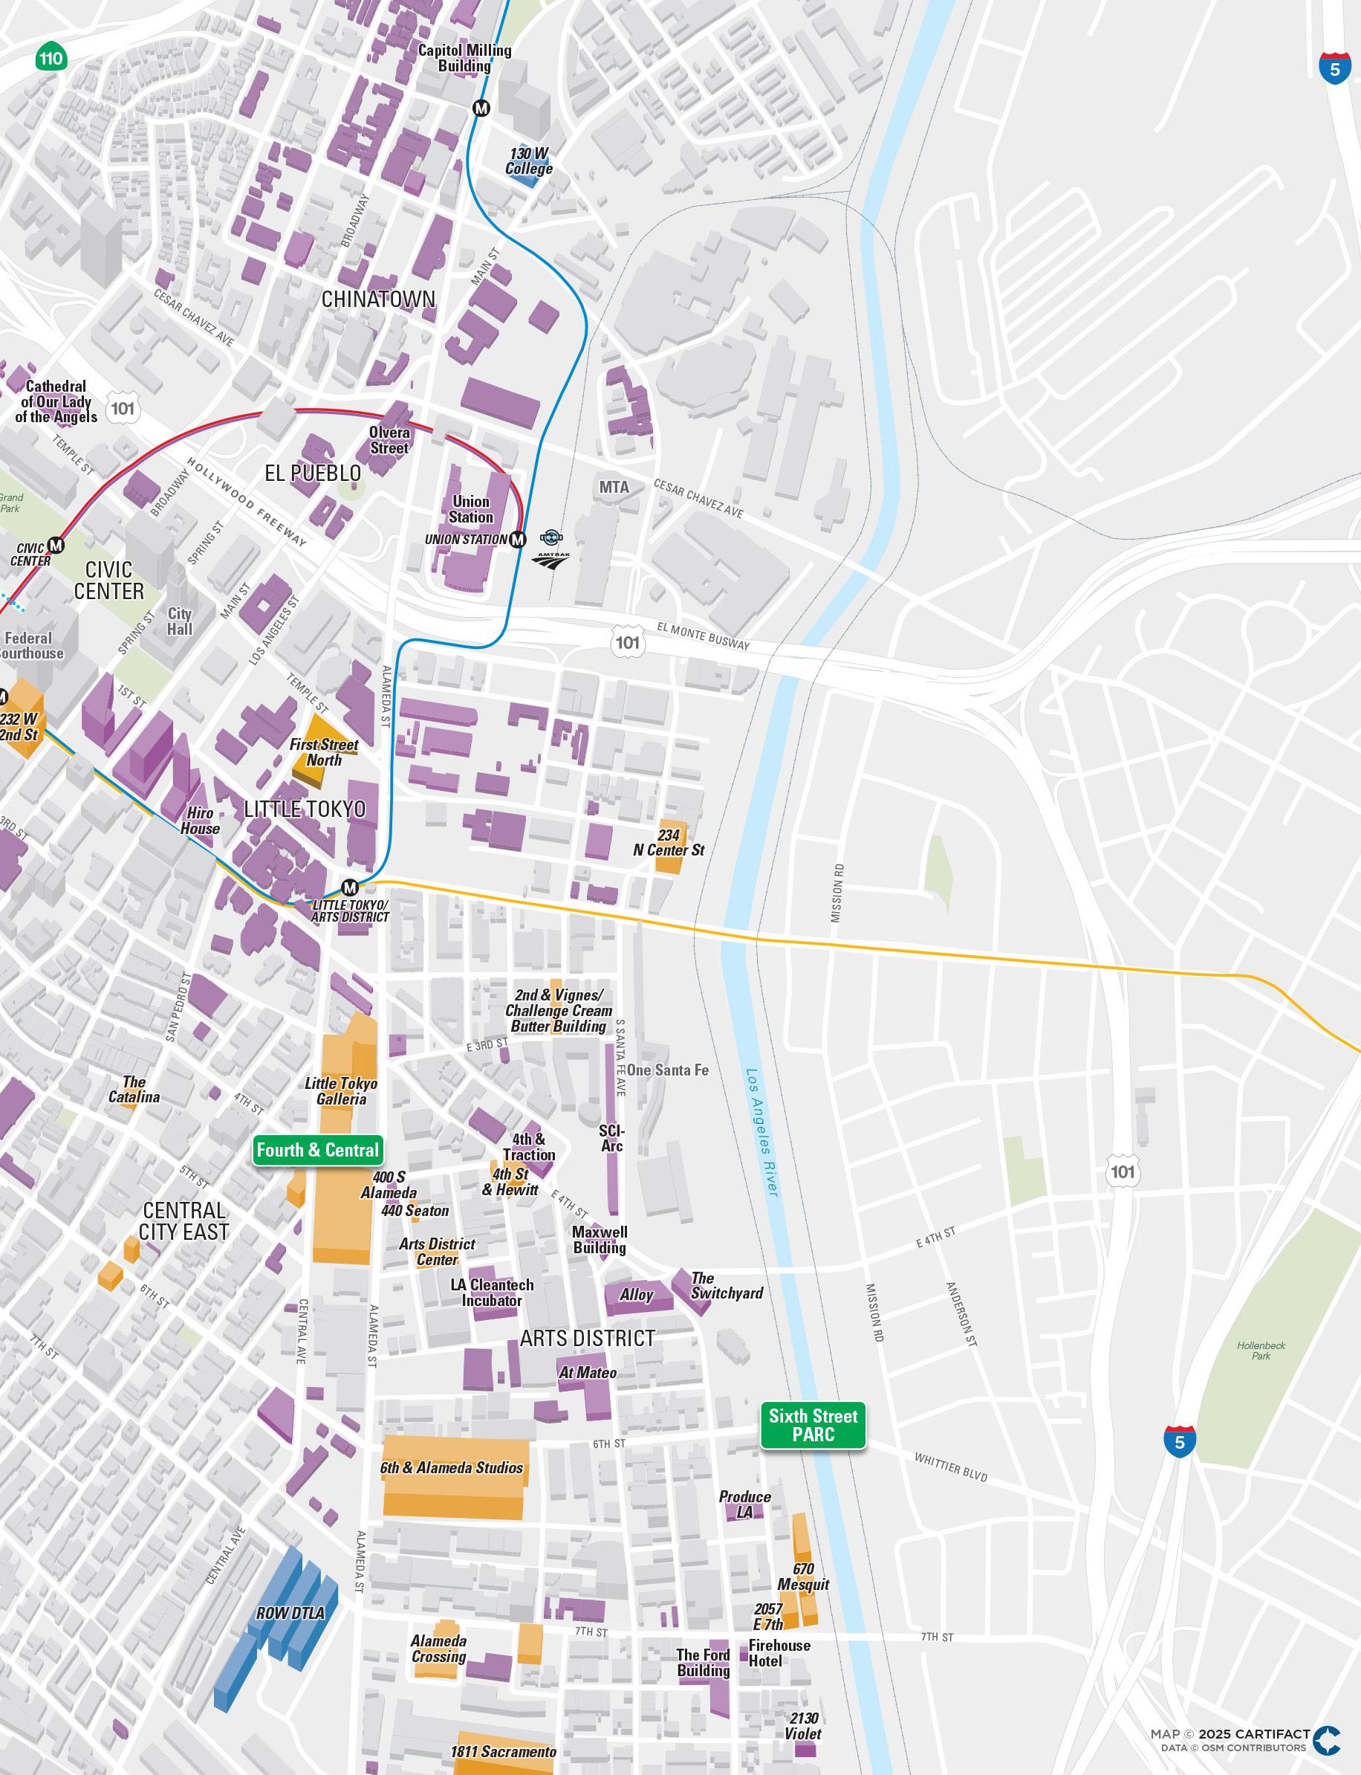Select the Alloy label
Viewport: 1361px width, 1775px height.
tap(637, 1295)
